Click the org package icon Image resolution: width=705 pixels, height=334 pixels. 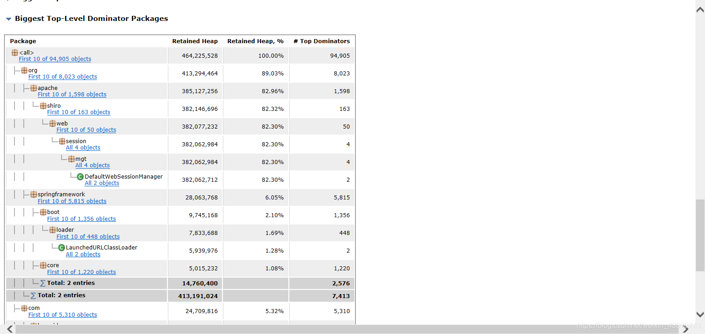(x=24, y=70)
